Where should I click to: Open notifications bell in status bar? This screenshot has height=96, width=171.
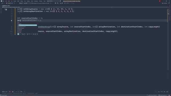coord(169,95)
